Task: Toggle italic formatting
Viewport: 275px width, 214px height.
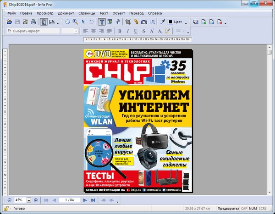Action: pyautogui.click(x=128, y=31)
